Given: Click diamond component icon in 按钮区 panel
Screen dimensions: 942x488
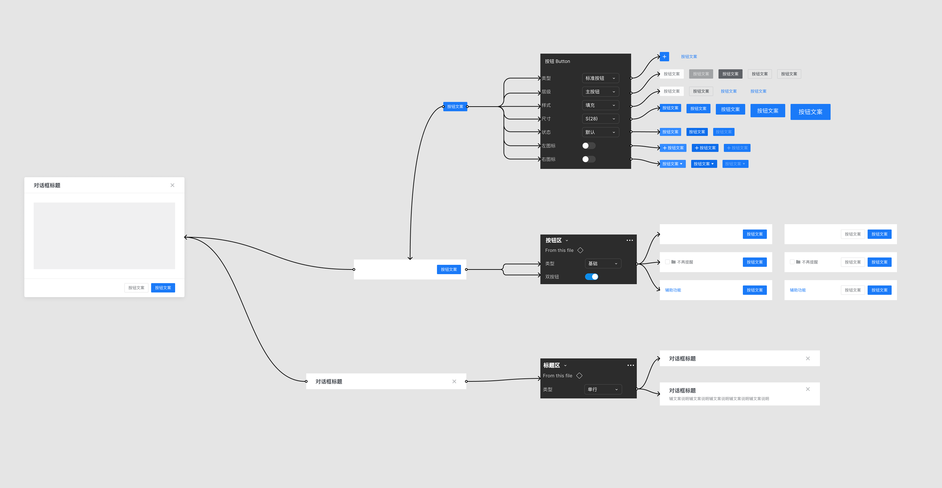Looking at the screenshot, I should pos(580,250).
